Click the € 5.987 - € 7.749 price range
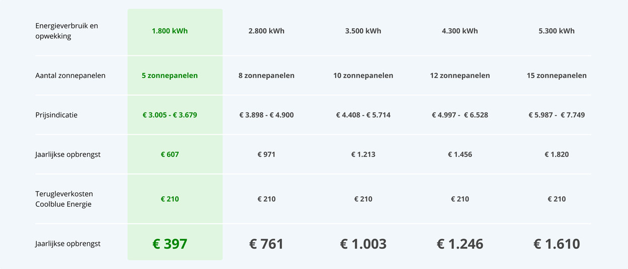The width and height of the screenshot is (628, 269). point(556,115)
